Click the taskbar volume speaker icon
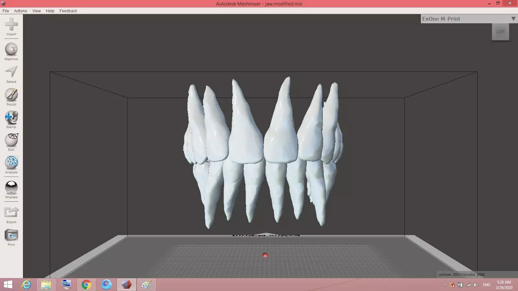The image size is (518, 291). point(476,285)
